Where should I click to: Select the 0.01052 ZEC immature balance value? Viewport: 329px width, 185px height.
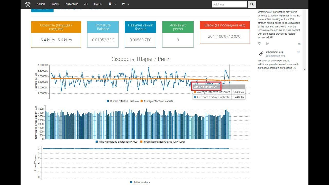tap(103, 40)
